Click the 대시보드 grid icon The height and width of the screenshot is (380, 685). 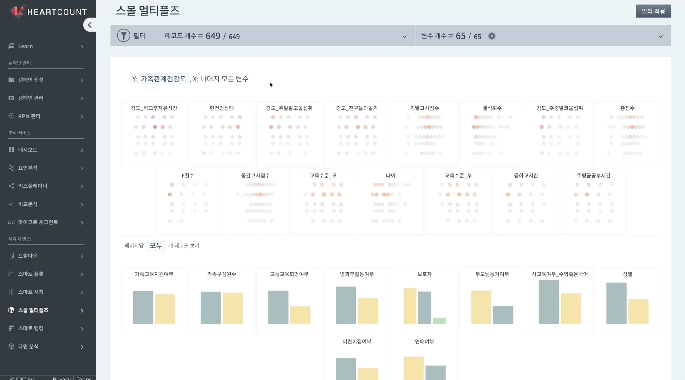pos(11,150)
